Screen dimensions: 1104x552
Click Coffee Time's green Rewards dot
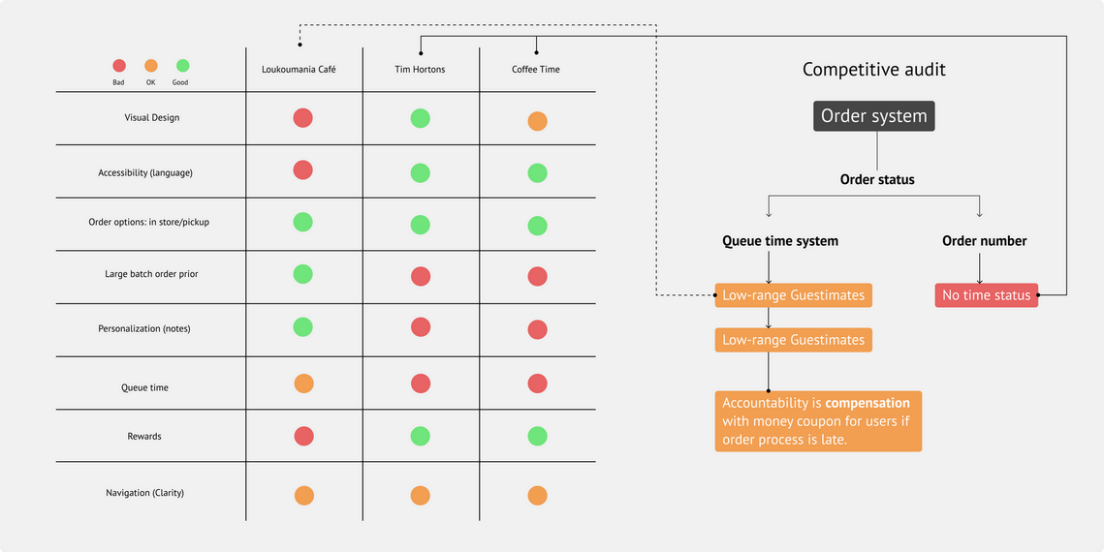(537, 435)
